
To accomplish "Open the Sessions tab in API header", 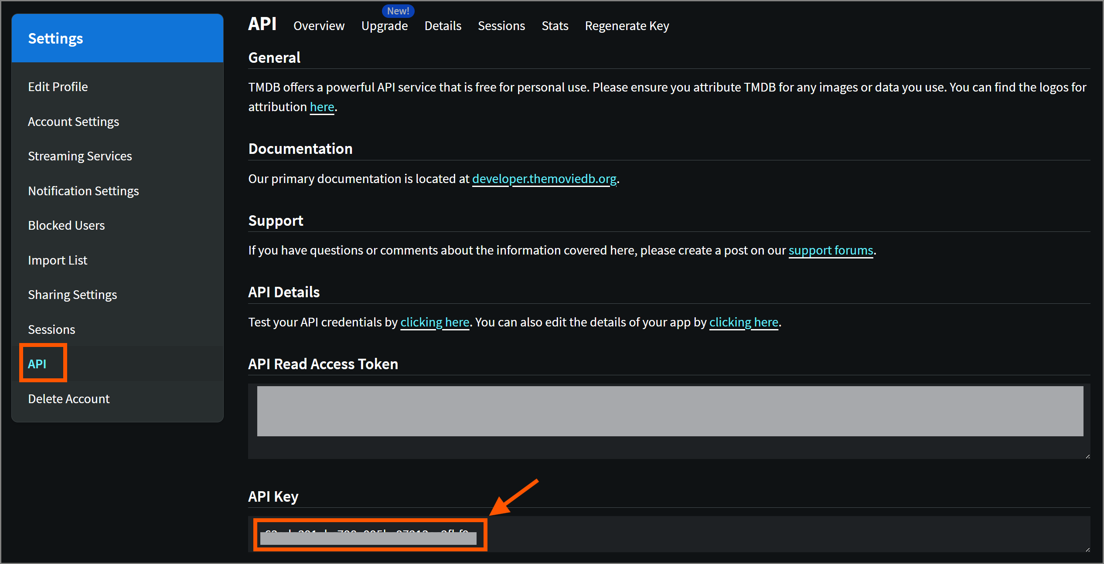I will click(x=501, y=26).
